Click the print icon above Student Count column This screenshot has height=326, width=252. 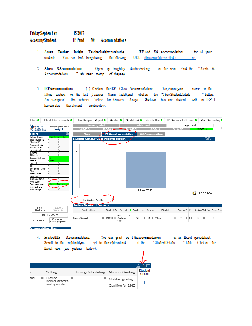tap(138, 266)
